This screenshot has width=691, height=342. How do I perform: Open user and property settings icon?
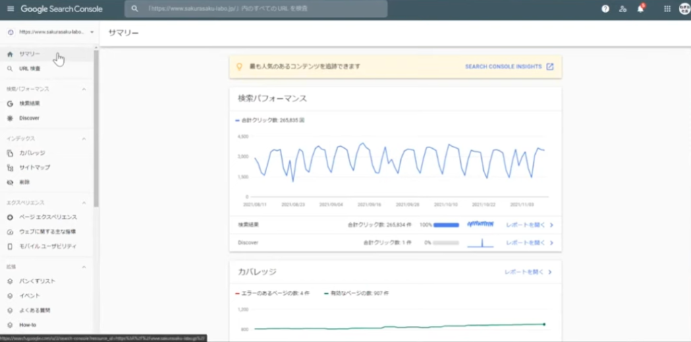point(623,9)
